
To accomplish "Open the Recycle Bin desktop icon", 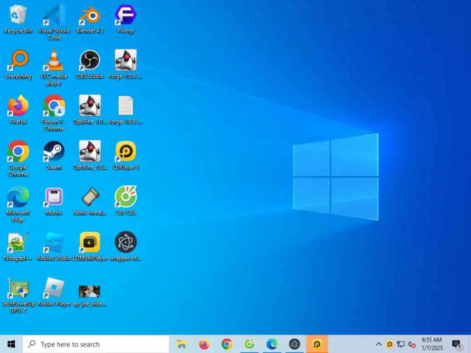I will (18, 18).
